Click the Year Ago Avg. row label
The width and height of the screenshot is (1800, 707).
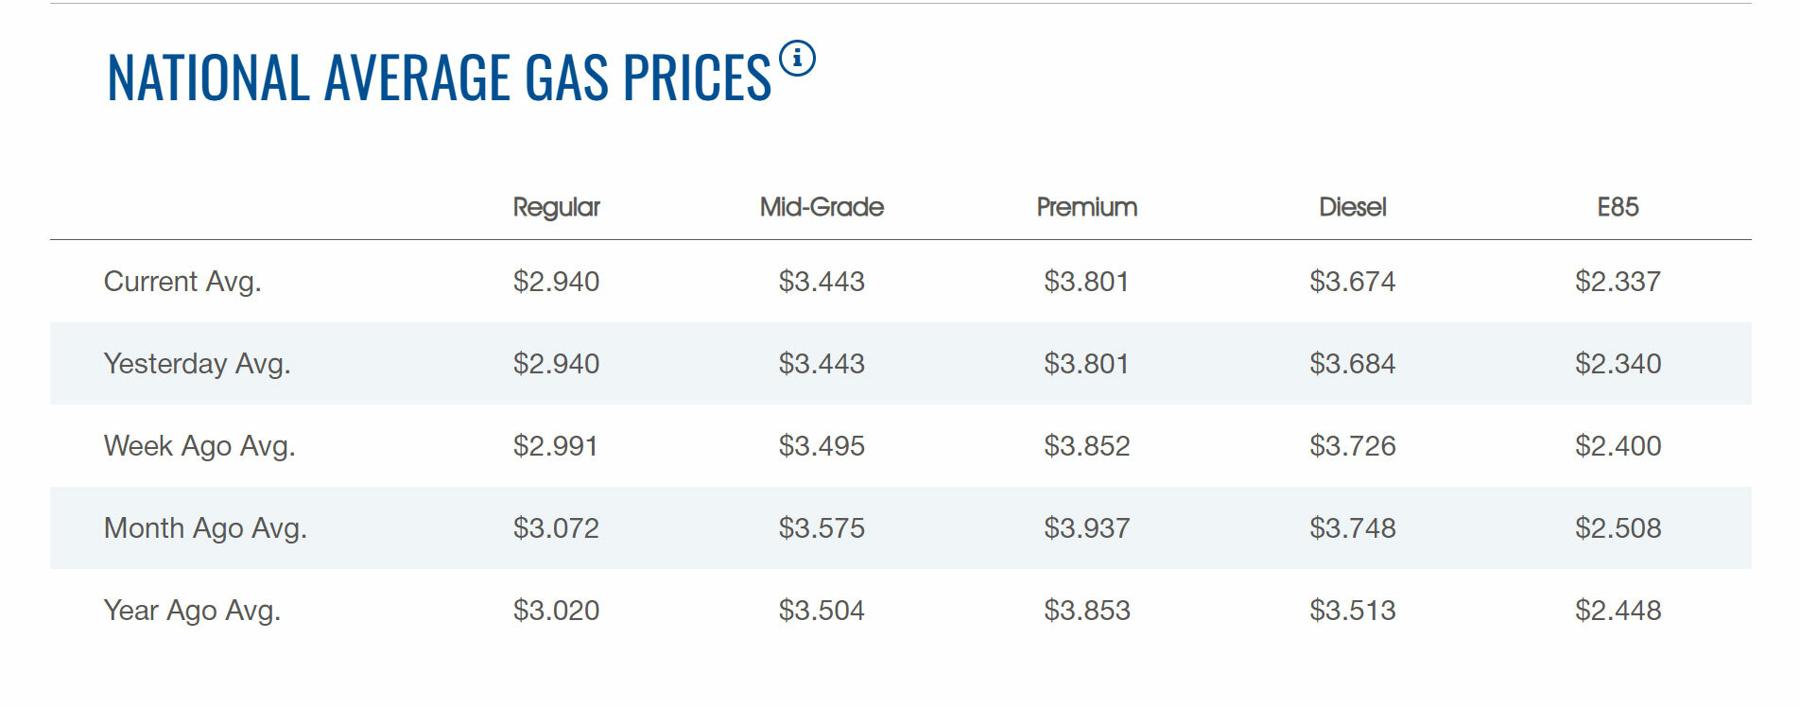pos(192,611)
